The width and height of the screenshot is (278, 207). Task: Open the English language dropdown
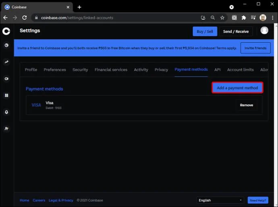220,200
